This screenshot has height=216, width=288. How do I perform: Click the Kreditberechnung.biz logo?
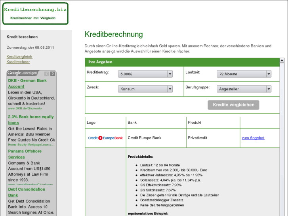(x=35, y=13)
